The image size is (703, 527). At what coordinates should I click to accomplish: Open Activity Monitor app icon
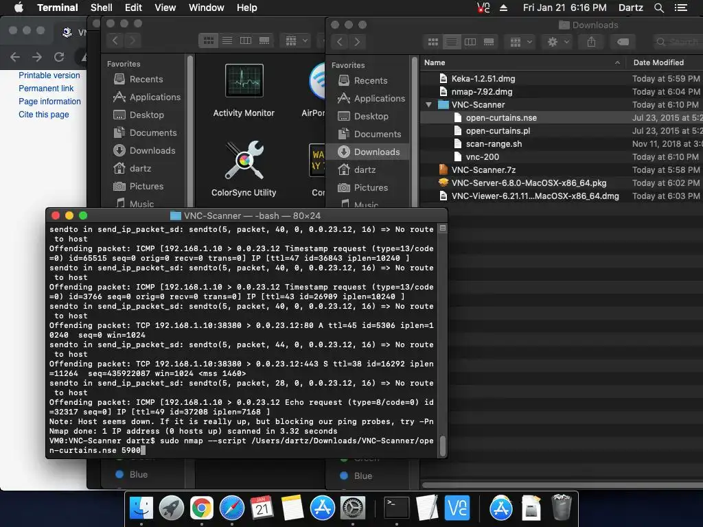tap(244, 81)
